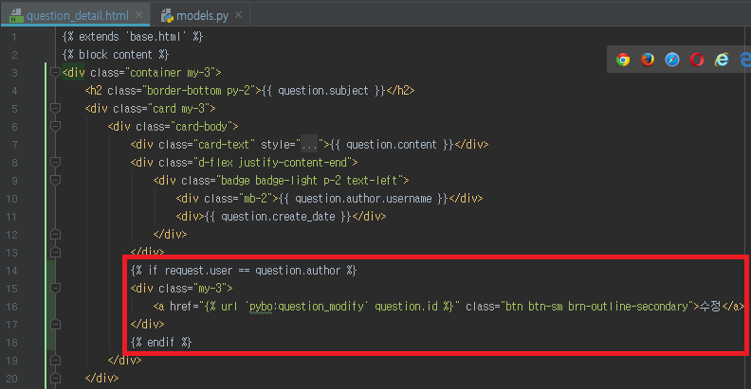This screenshot has height=389, width=751.
Task: Close the question_detail.html tab
Action: click(x=138, y=15)
